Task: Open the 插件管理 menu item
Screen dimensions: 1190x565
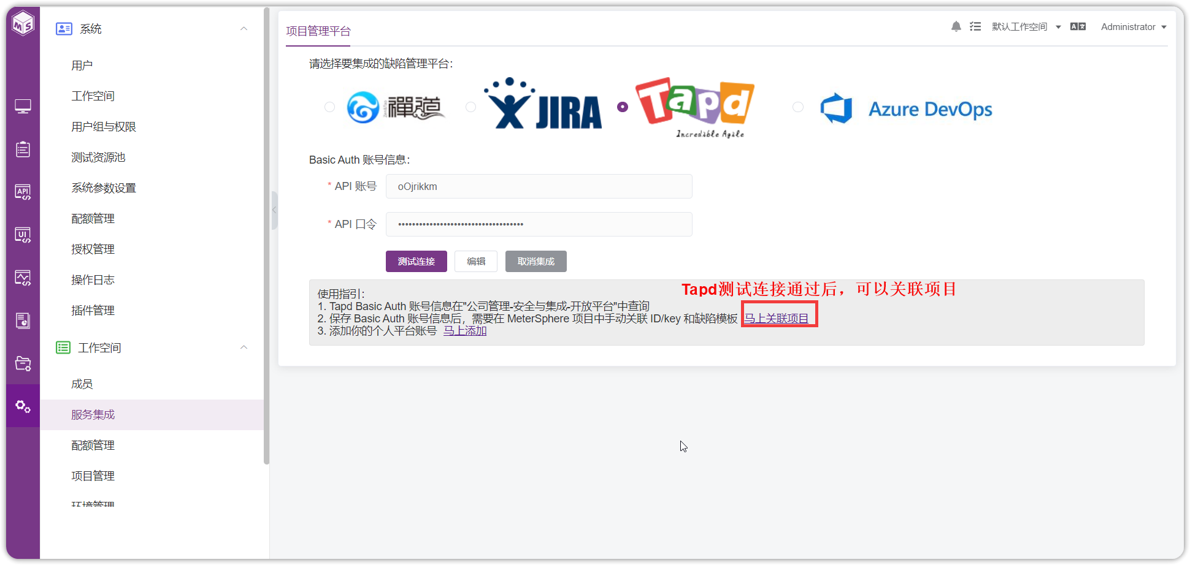Action: pos(152,311)
